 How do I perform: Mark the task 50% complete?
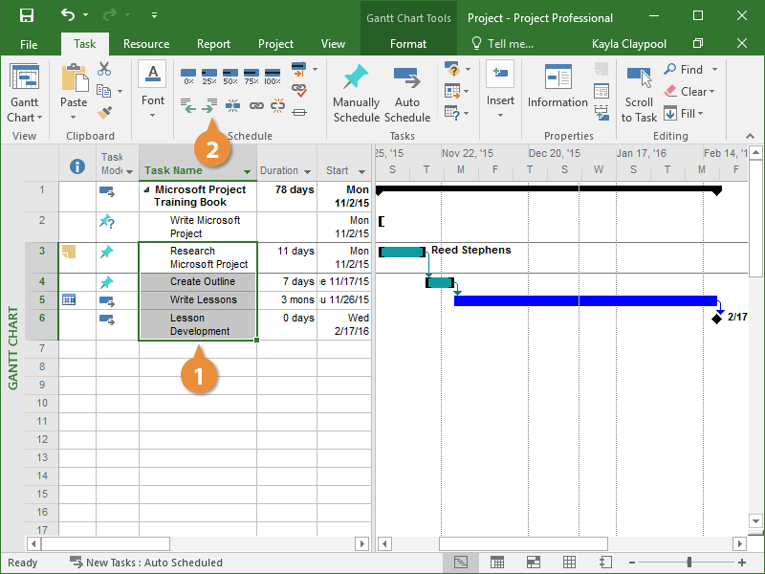tap(230, 74)
